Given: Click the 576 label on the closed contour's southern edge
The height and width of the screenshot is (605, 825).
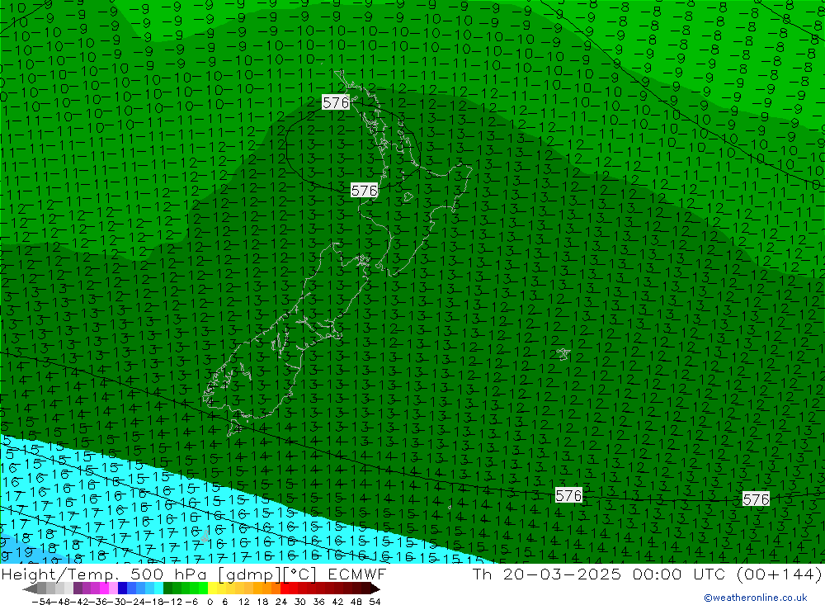Looking at the screenshot, I should [x=364, y=190].
